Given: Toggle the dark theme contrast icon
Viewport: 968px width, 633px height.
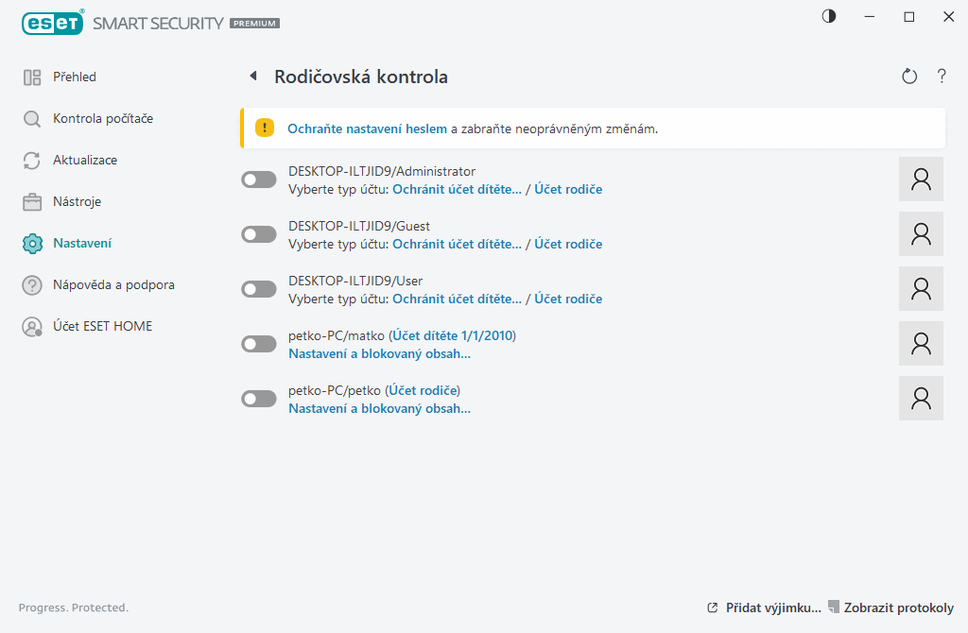Looking at the screenshot, I should click(x=828, y=16).
